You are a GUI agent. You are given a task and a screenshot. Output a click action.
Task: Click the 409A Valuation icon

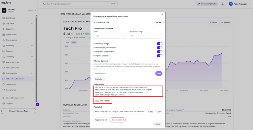(x=4, y=68)
